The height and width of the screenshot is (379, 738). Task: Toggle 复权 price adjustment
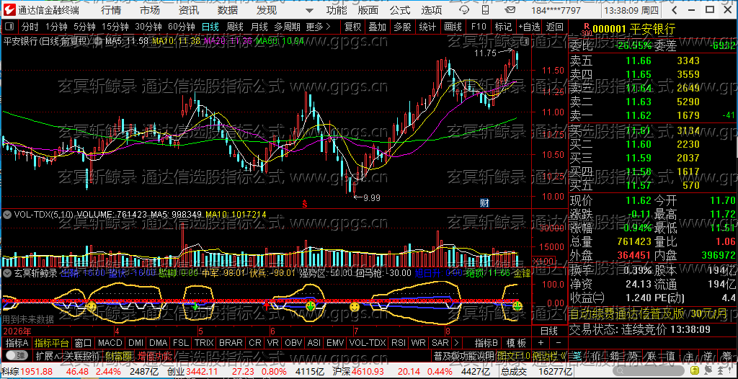353,27
